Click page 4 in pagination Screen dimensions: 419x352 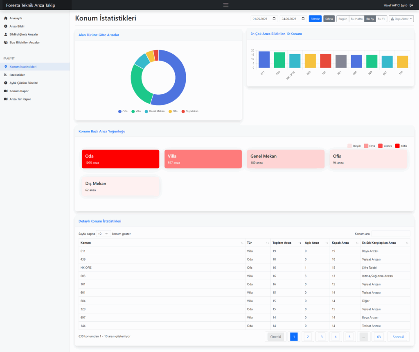[x=336, y=337]
